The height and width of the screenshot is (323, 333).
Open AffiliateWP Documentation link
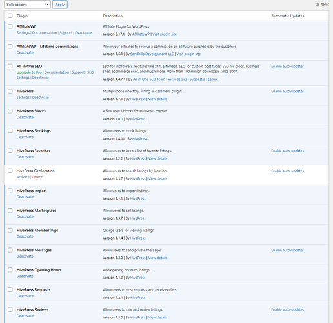[45, 33]
